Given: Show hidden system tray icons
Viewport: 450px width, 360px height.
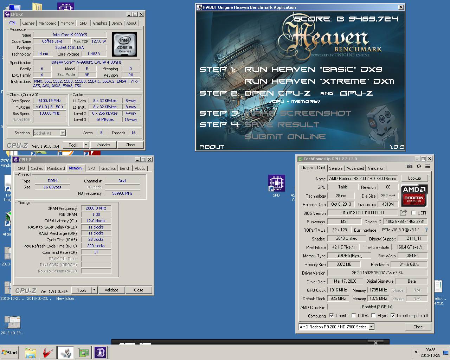Looking at the screenshot, I should (416, 352).
